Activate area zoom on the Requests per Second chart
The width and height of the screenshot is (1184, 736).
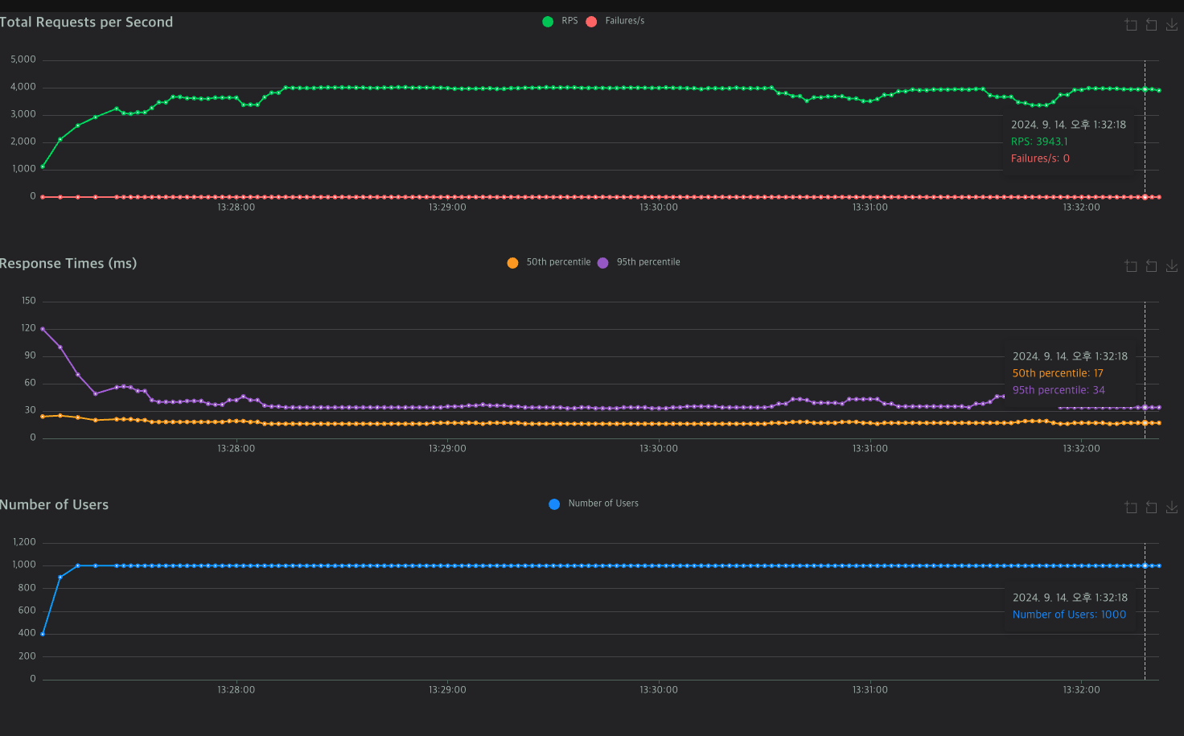coord(1131,25)
